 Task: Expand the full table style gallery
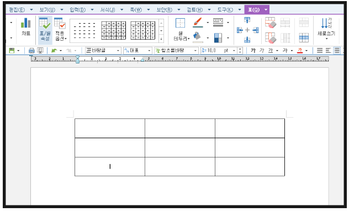pyautogui.click(x=161, y=39)
